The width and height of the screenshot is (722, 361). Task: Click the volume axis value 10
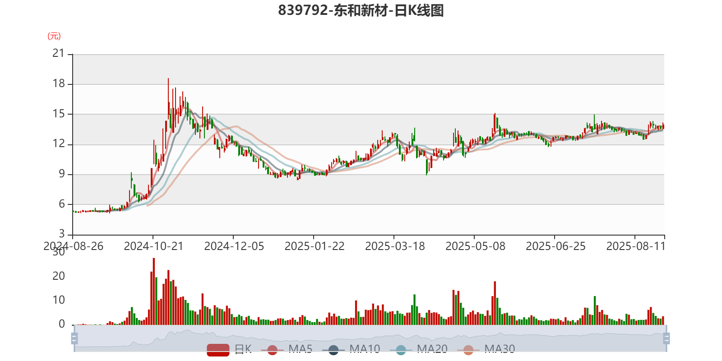tap(59, 300)
